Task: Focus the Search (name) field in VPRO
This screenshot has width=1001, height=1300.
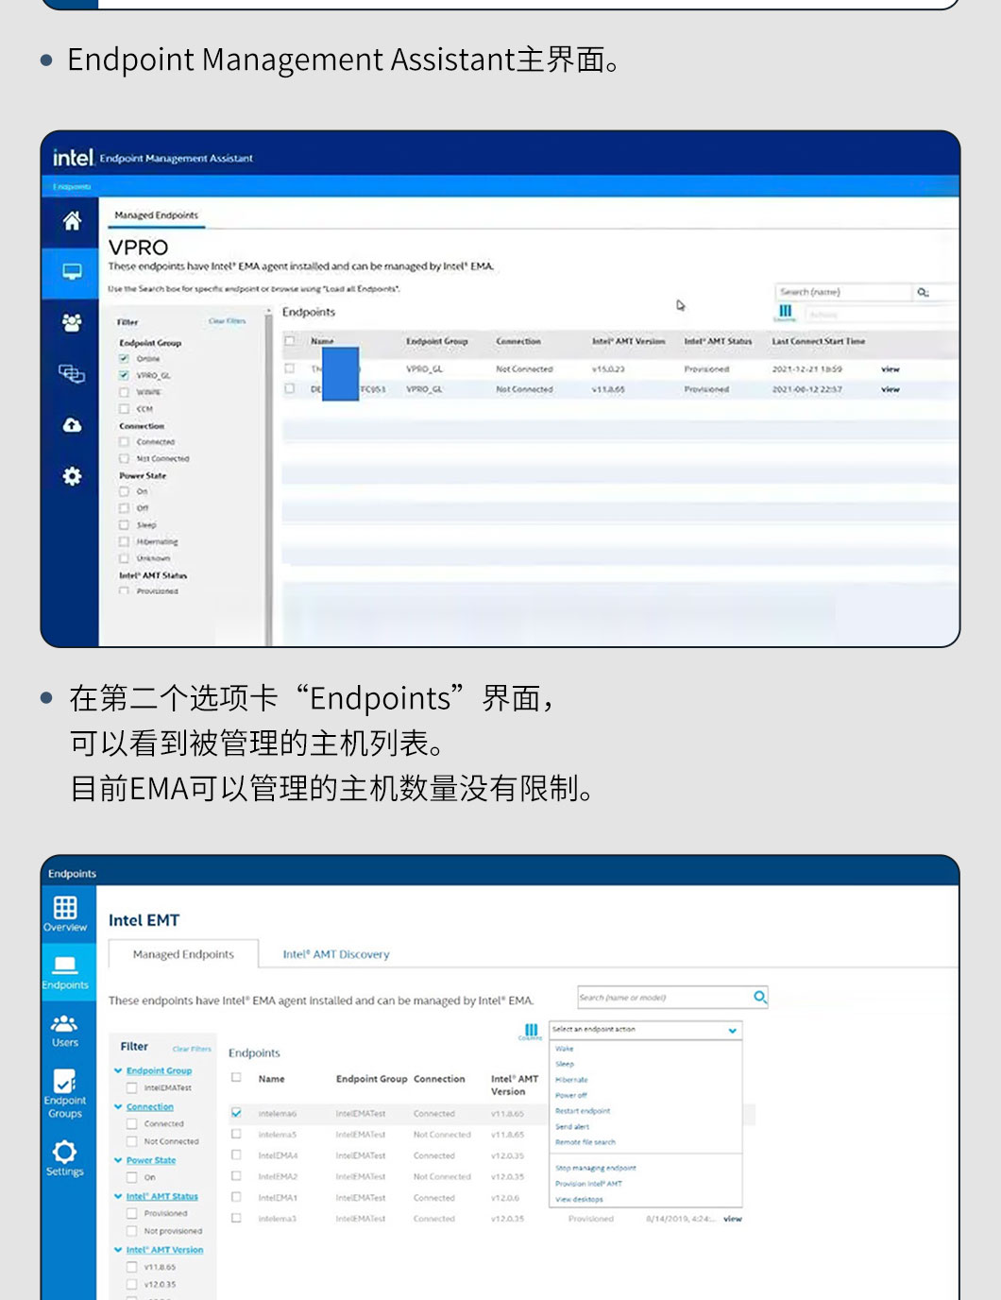Action: (843, 293)
